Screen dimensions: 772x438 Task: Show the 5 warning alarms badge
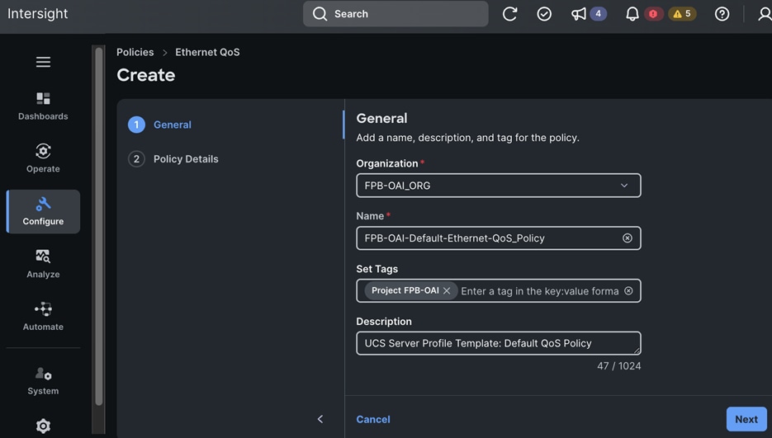click(x=682, y=14)
